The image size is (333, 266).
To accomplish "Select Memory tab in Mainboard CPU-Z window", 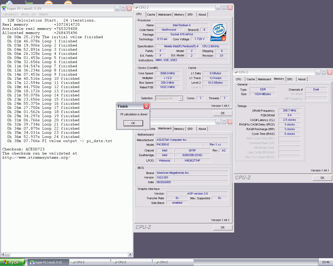I will pos(179,129).
